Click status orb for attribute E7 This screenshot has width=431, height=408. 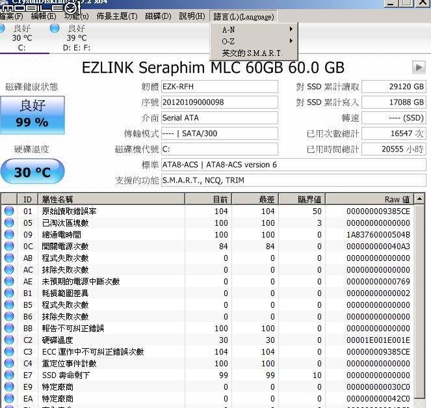(x=9, y=375)
